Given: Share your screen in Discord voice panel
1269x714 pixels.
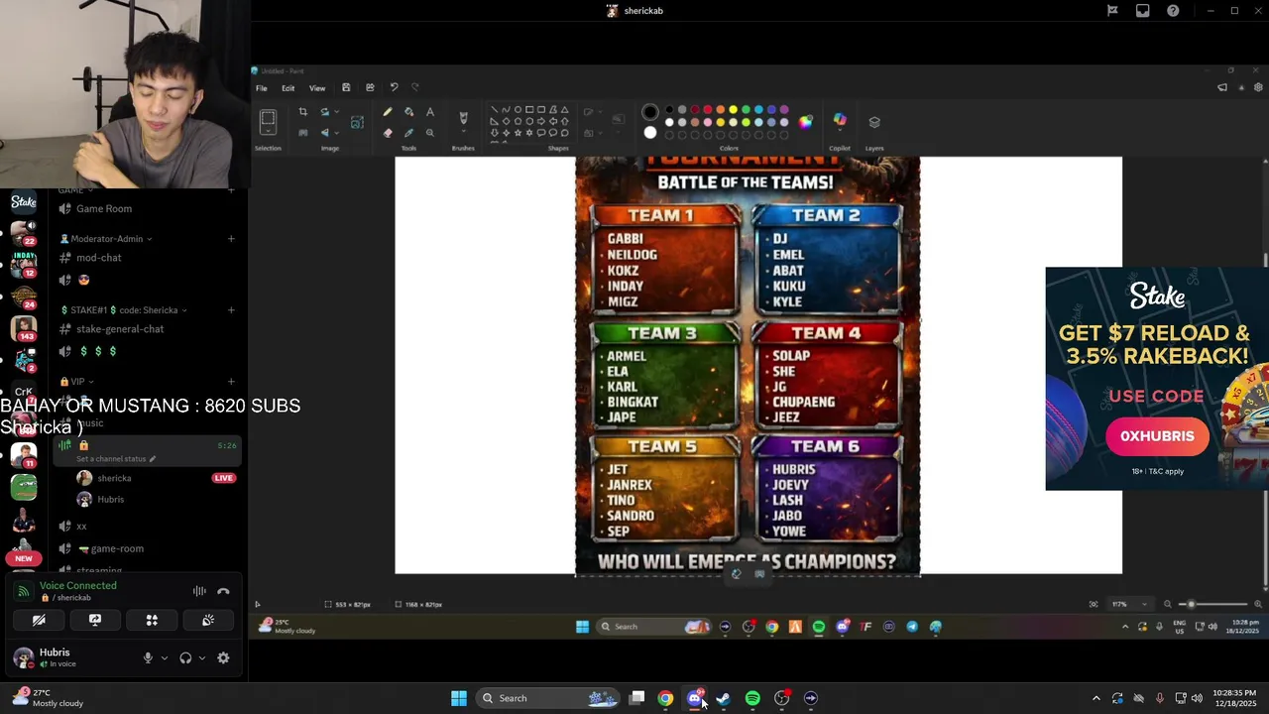Looking at the screenshot, I should (95, 620).
